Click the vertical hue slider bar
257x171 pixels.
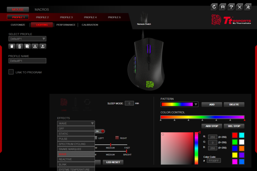pos(196,148)
